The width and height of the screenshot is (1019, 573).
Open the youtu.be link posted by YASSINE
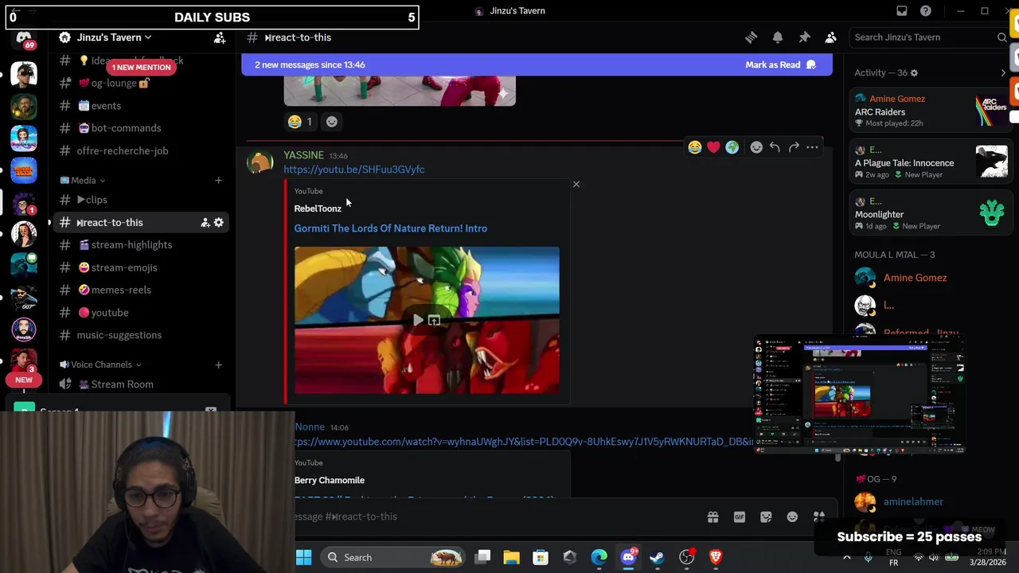(x=354, y=170)
